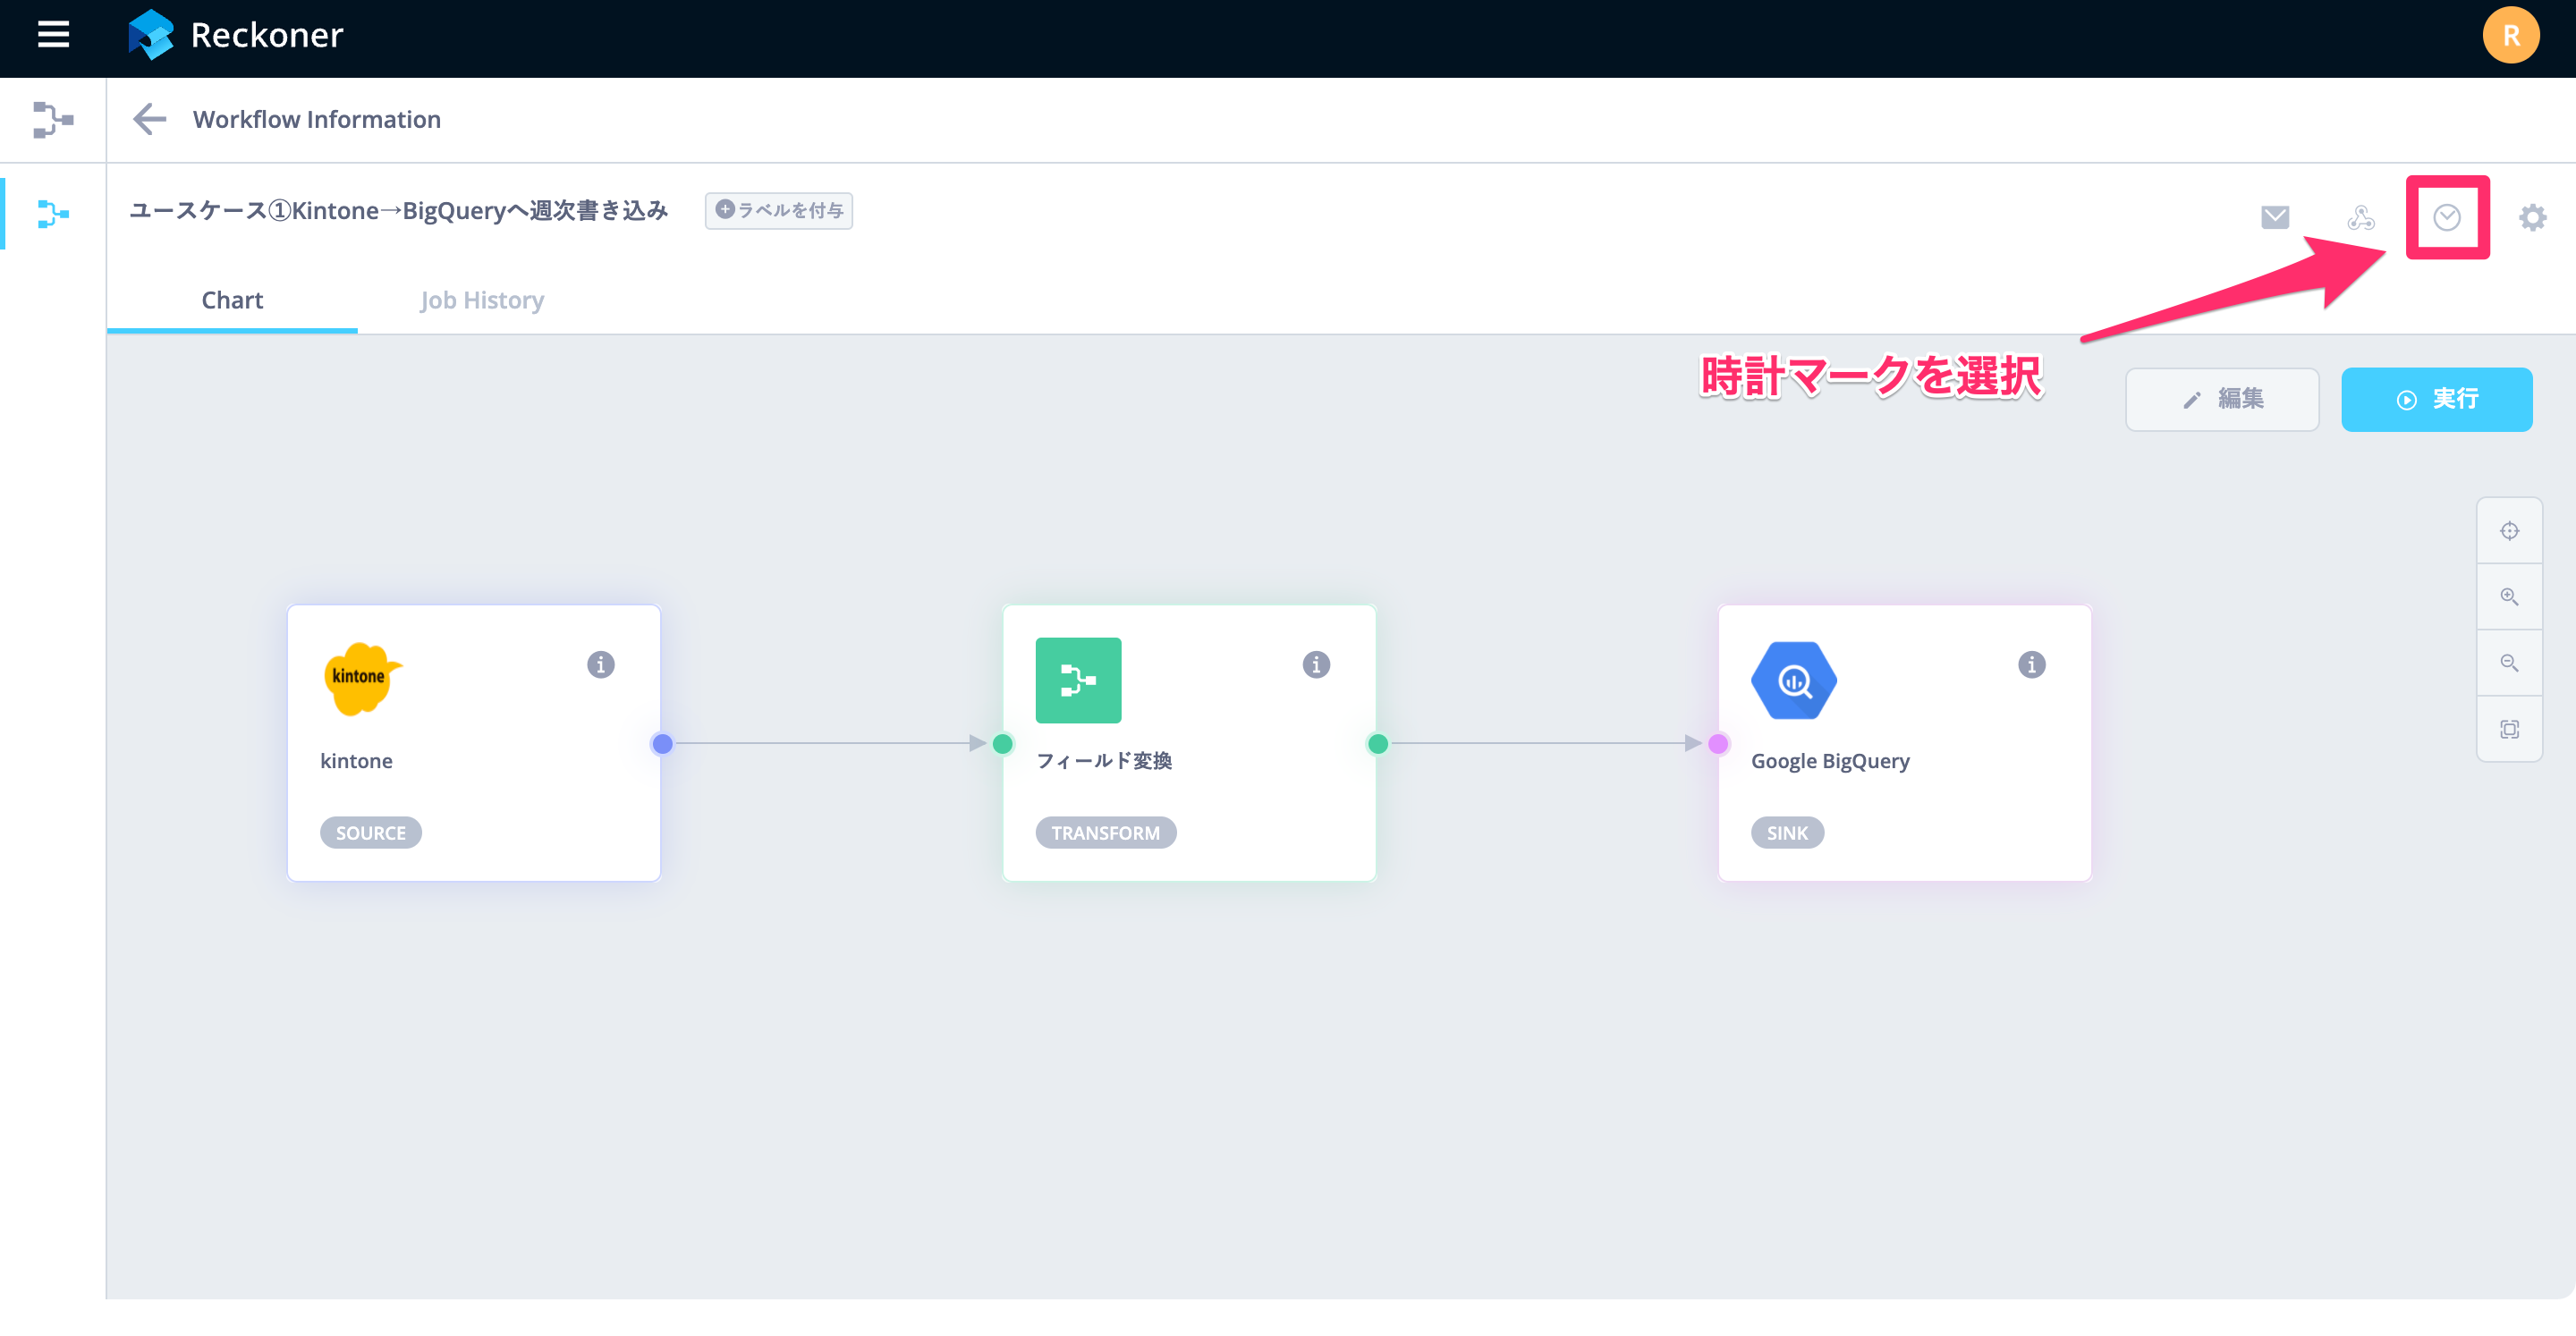This screenshot has height=1336, width=2576.
Task: Click the kintone logo icon
Action: coord(362,679)
